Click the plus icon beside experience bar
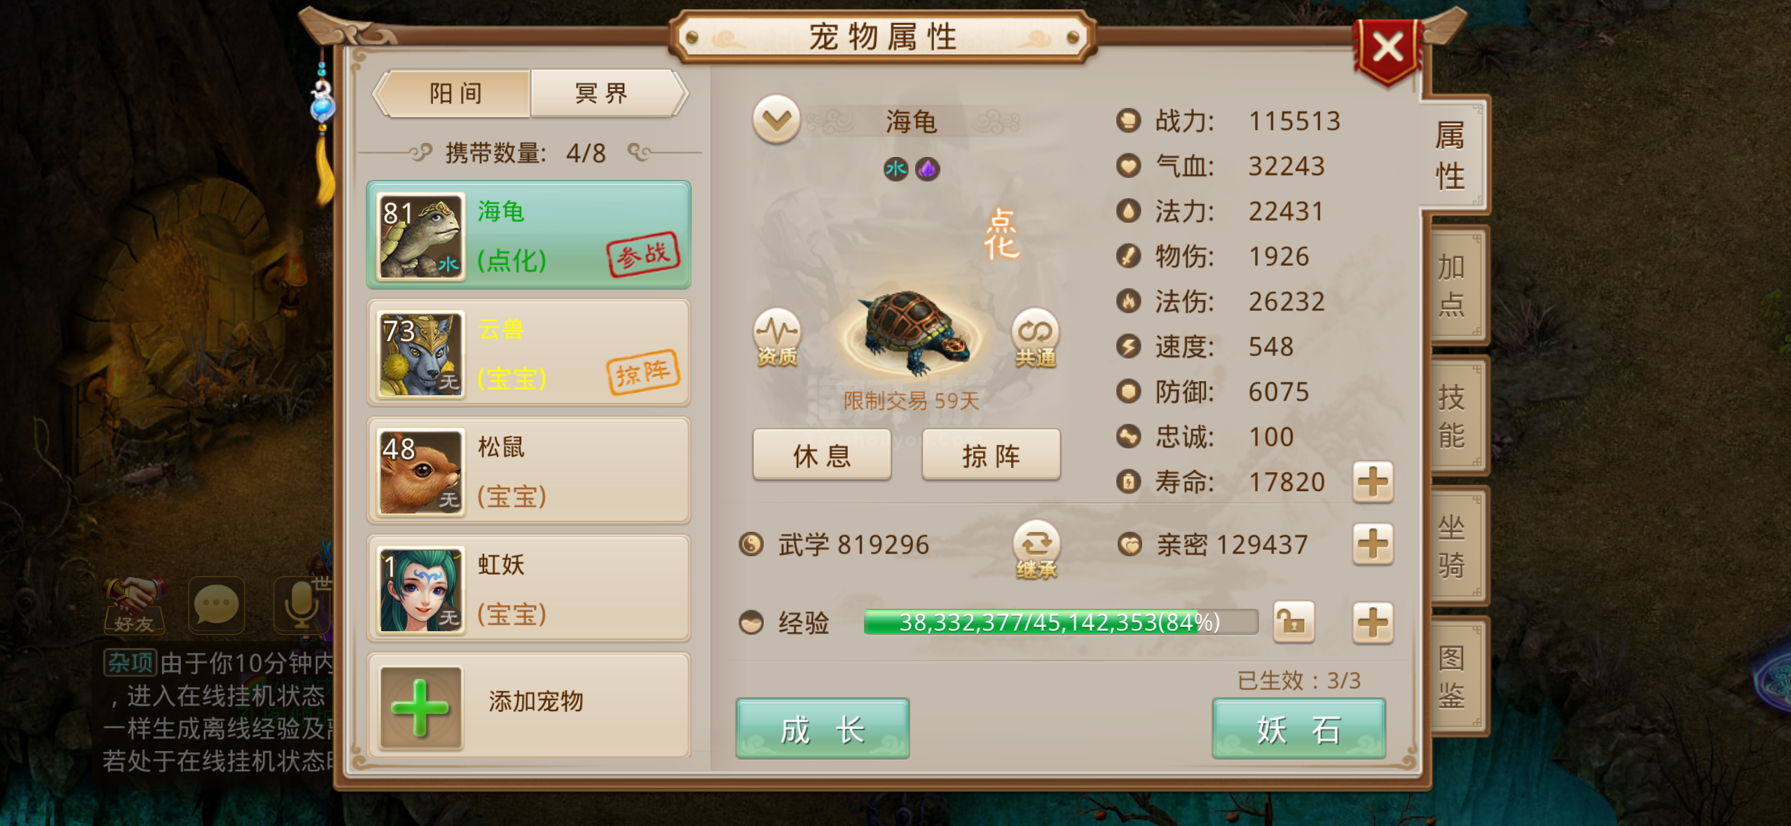The height and width of the screenshot is (826, 1791). coord(1372,622)
